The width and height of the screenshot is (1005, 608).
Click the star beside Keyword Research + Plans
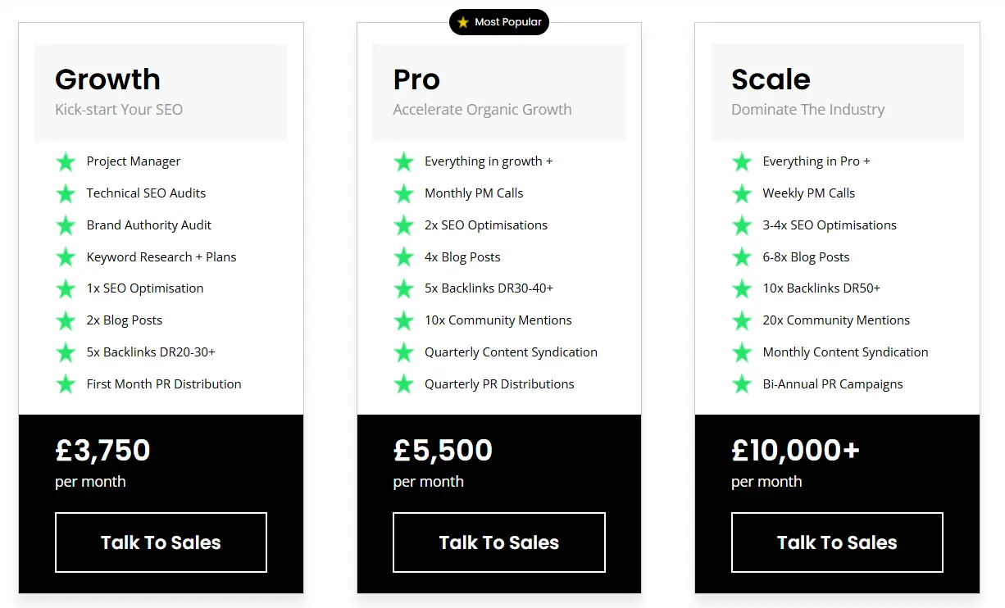66,256
